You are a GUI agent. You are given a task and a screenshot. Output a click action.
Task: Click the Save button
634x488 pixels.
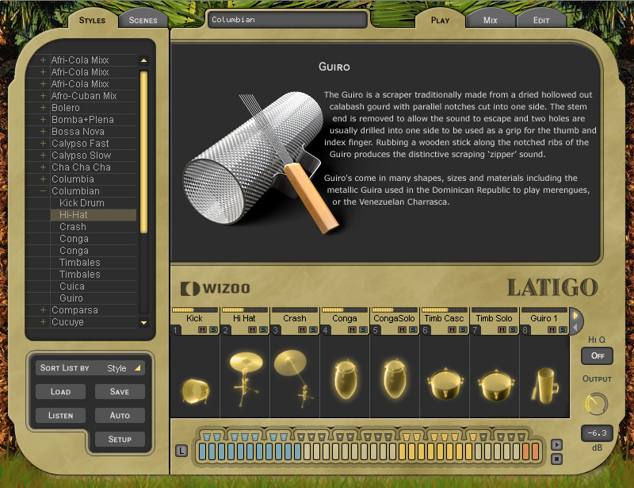point(120,392)
